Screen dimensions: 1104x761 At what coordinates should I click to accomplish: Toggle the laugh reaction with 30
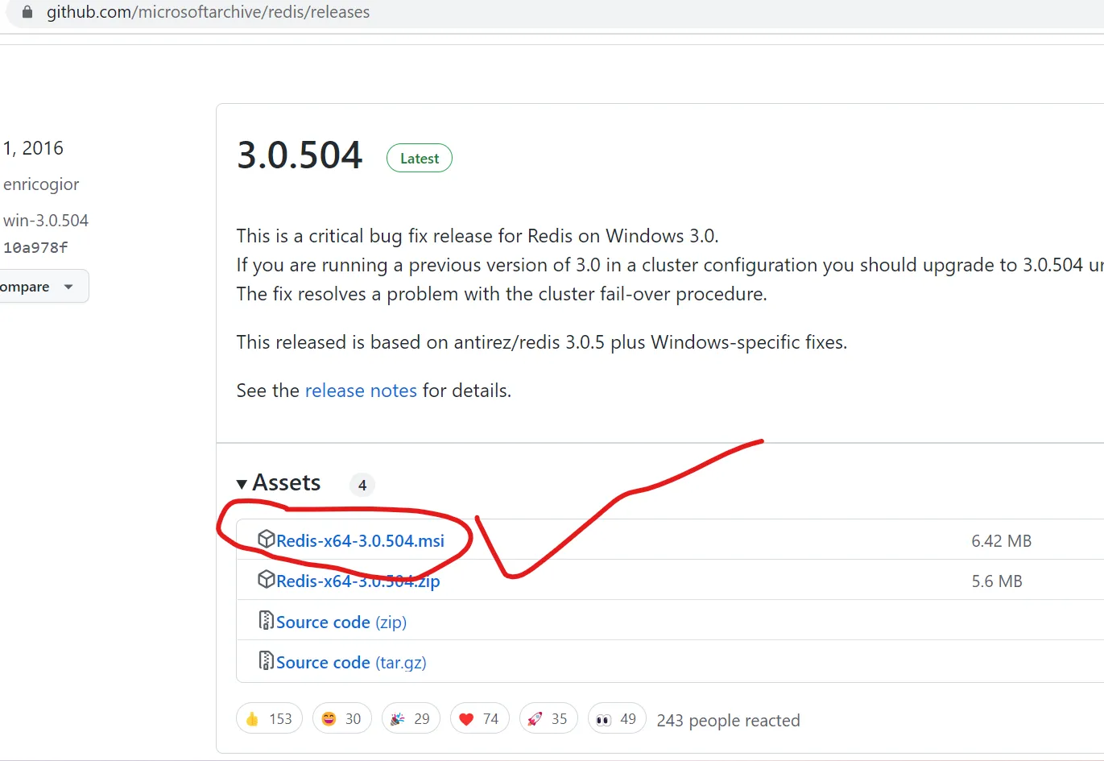click(x=342, y=718)
